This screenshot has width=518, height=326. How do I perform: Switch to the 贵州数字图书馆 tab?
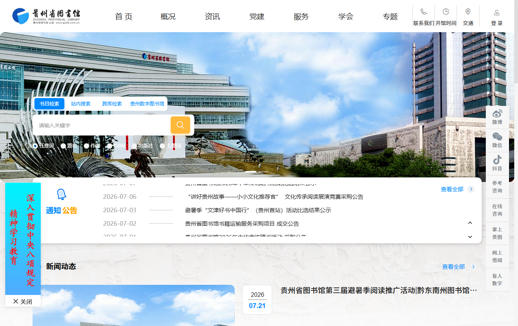pos(147,104)
